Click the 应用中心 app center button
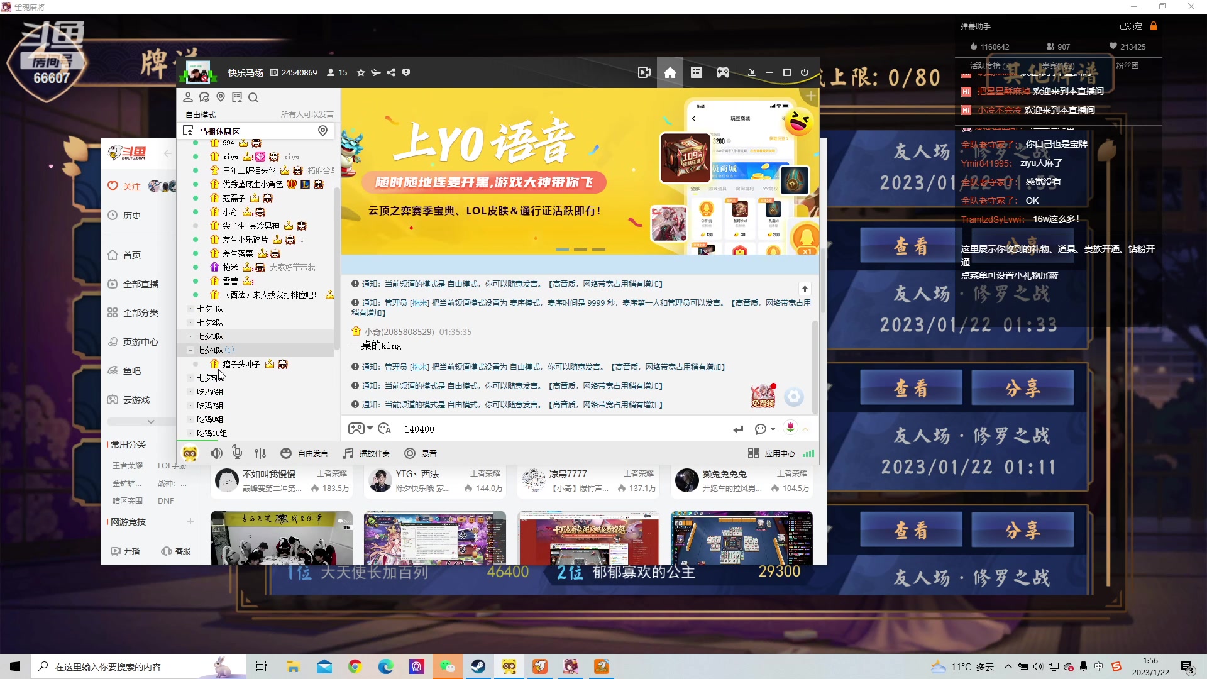 772,453
